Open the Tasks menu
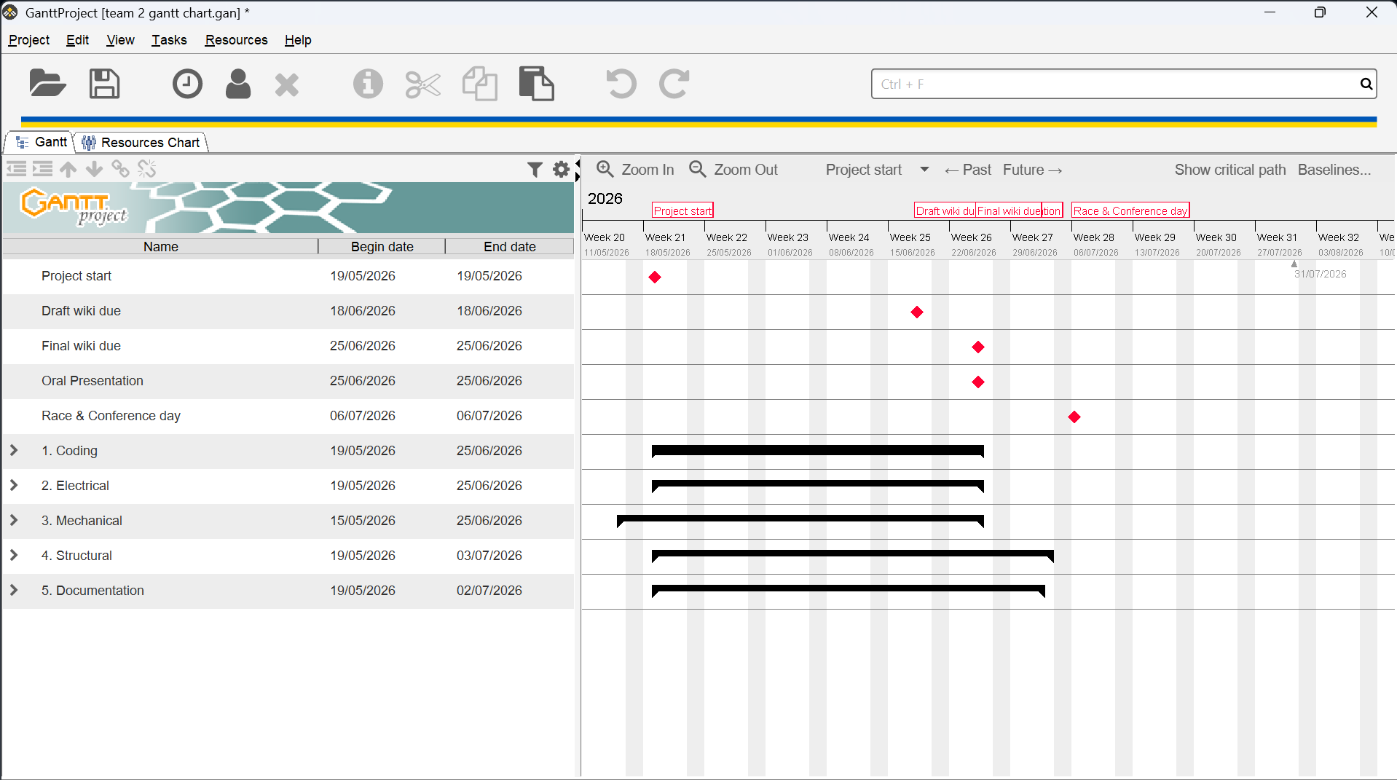Screen dimensions: 1397x780 [169, 40]
